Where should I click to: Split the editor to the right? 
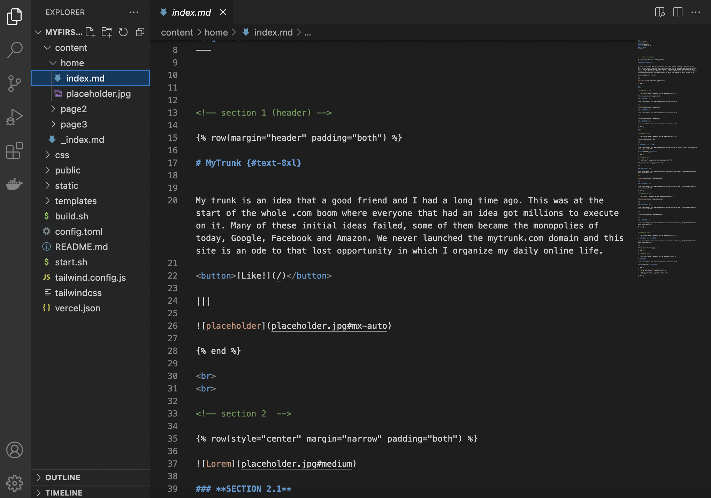(678, 12)
